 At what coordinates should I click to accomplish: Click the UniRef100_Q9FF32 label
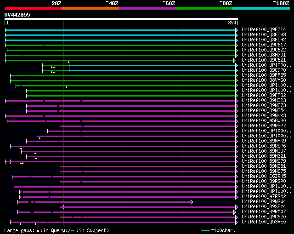(x=264, y=95)
